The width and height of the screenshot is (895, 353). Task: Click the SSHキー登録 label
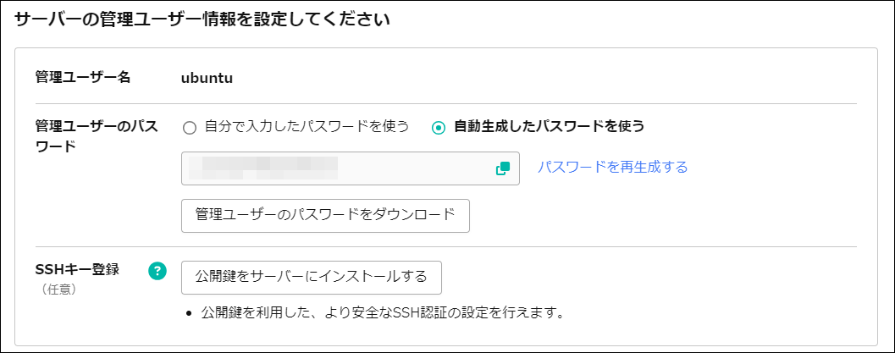[x=77, y=270]
